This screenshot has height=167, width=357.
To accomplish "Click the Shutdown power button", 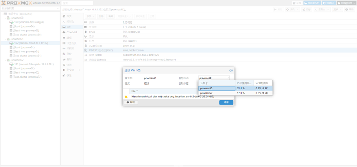I will point(290,9).
